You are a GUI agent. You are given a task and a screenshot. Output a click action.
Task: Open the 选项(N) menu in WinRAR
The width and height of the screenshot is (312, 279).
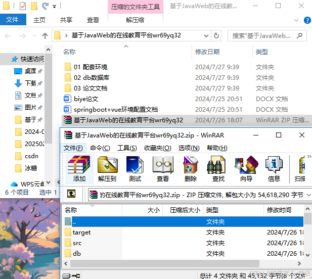pyautogui.click(x=189, y=148)
